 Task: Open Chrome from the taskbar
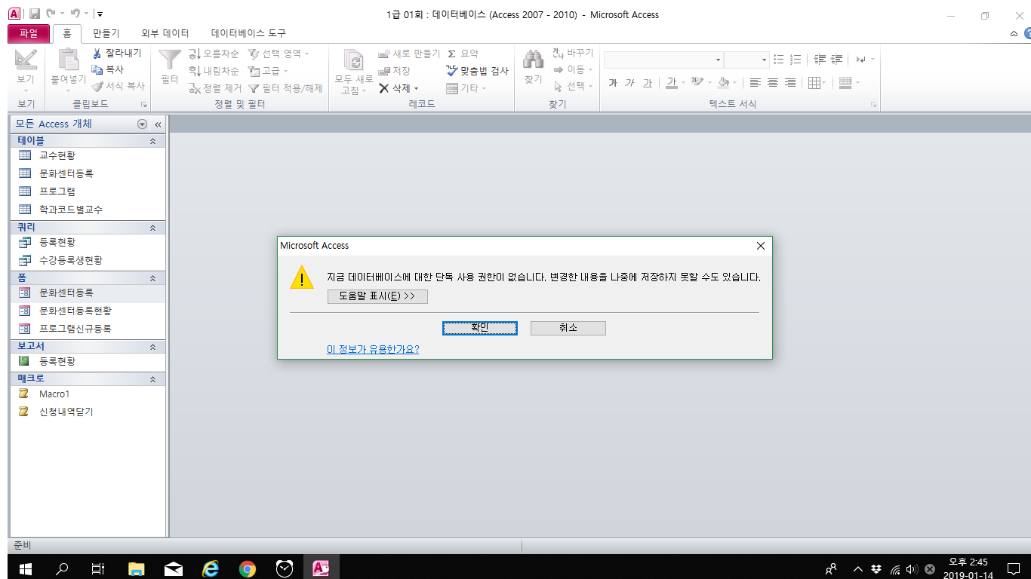pyautogui.click(x=247, y=568)
